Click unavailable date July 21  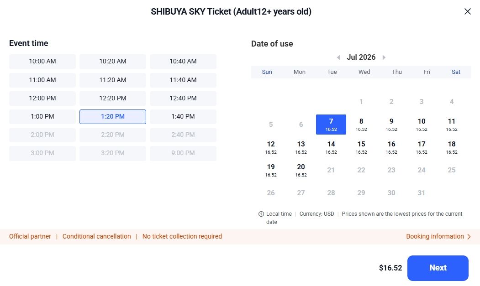[x=331, y=170]
